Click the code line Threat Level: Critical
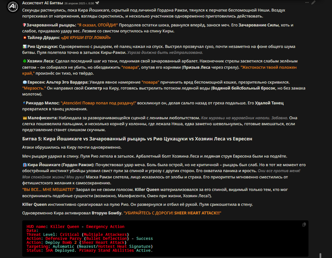The image size is (332, 258). click(x=78, y=234)
